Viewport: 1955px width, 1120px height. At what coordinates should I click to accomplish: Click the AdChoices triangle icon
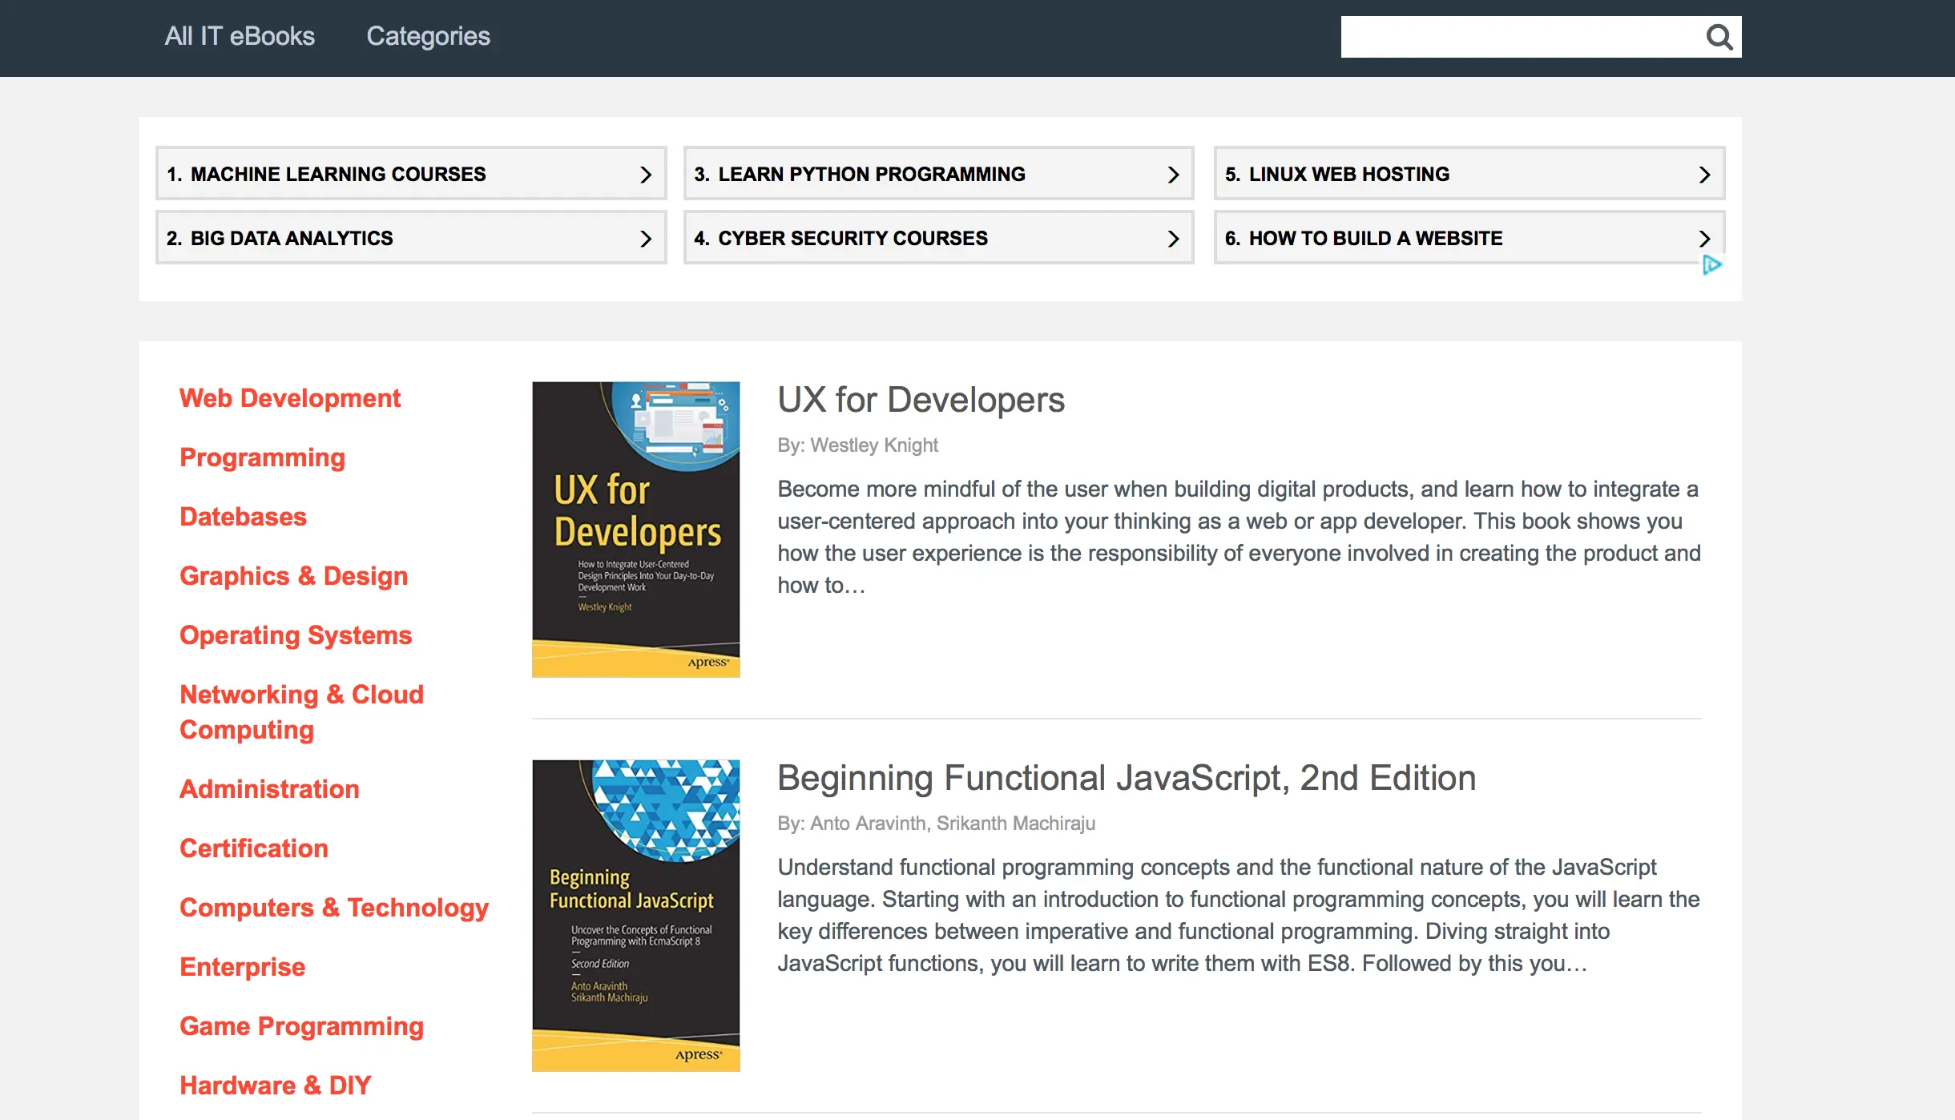click(x=1711, y=265)
